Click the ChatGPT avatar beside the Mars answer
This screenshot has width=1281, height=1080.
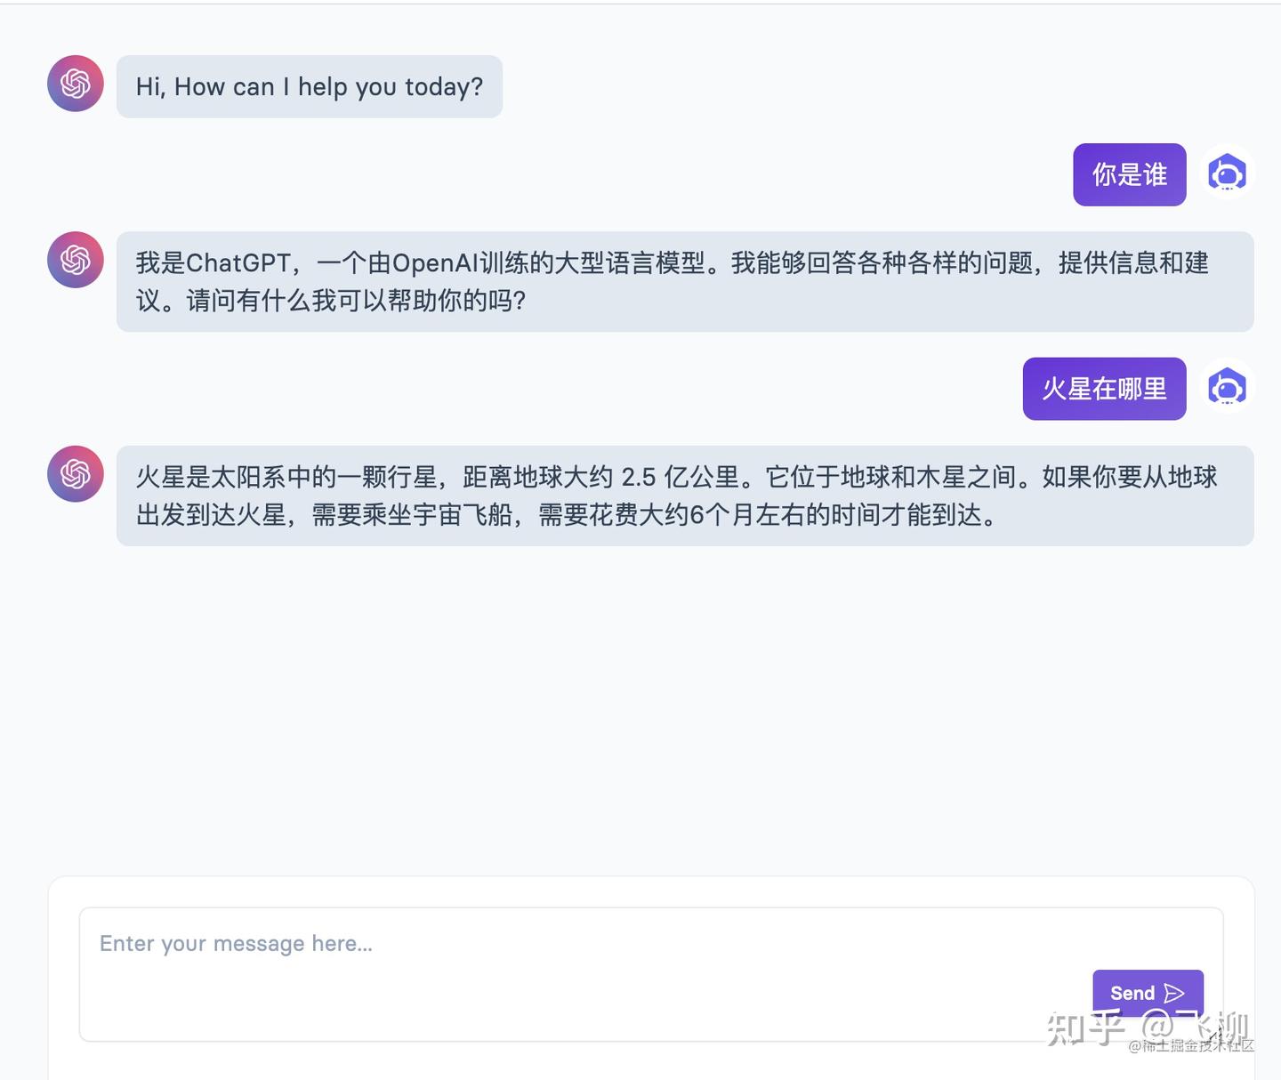pyautogui.click(x=75, y=474)
